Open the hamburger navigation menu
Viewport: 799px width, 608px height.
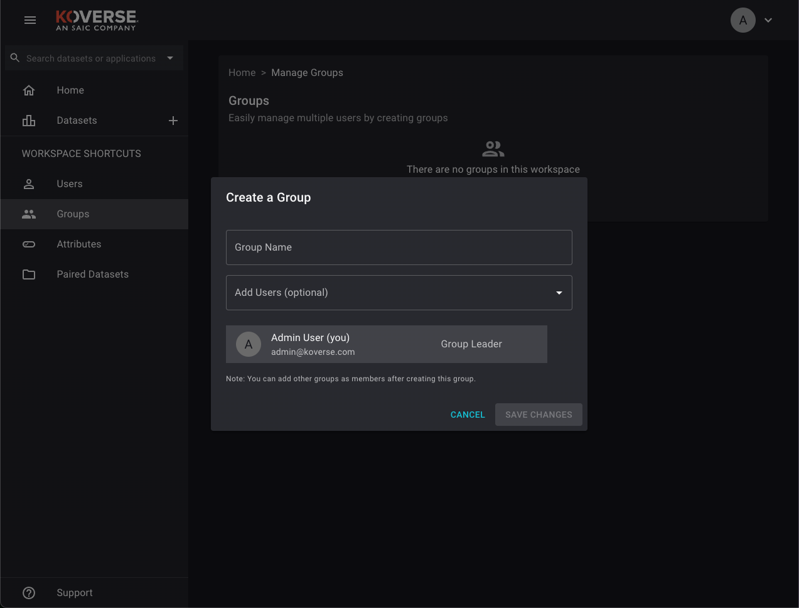tap(29, 20)
